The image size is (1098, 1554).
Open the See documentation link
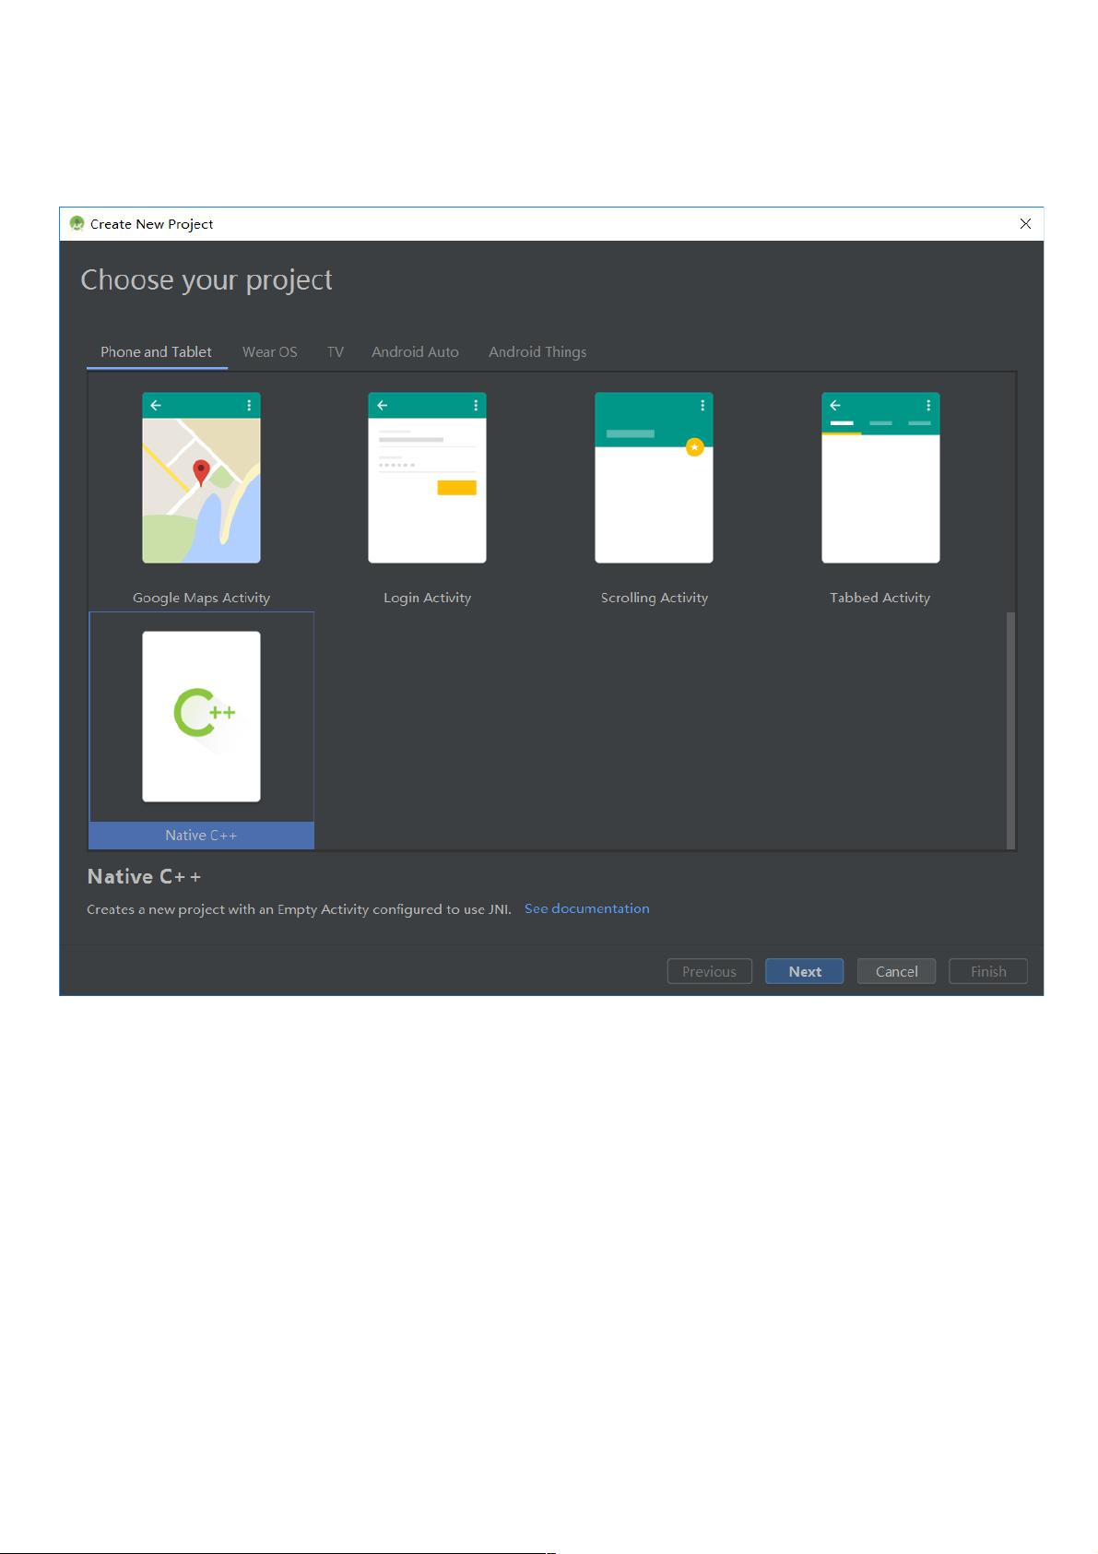pos(587,908)
